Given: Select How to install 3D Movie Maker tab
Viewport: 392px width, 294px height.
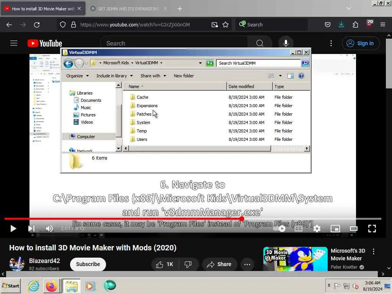Looking at the screenshot, I should click(43, 9).
